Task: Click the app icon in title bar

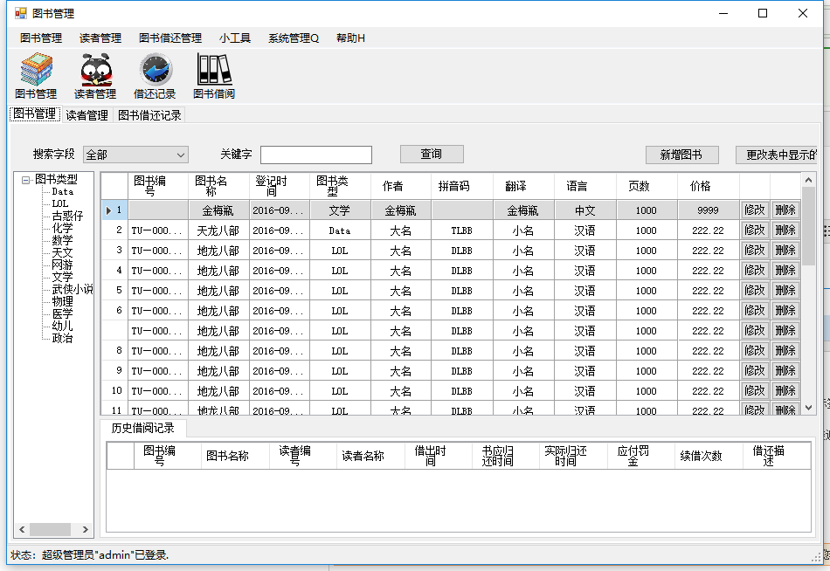Action: pos(21,13)
